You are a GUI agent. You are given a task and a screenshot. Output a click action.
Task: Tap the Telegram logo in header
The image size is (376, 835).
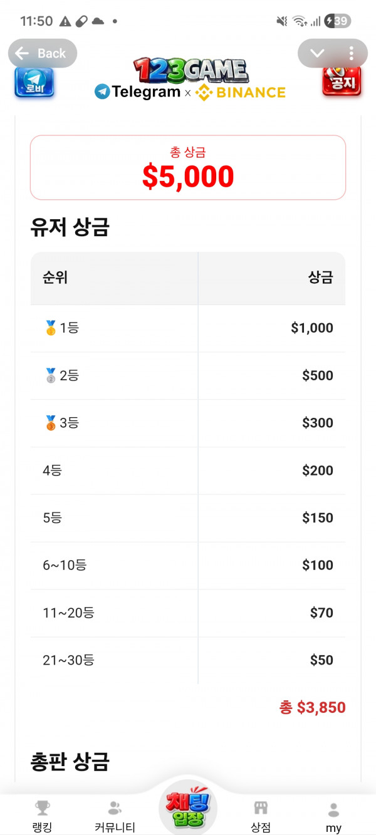[137, 92]
